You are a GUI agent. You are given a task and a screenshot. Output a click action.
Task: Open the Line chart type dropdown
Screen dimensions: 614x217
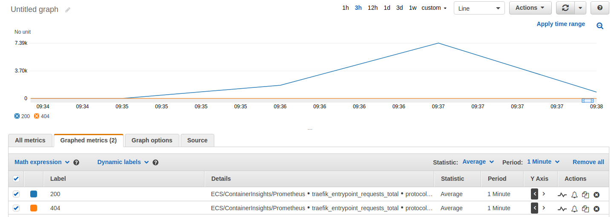tap(479, 8)
